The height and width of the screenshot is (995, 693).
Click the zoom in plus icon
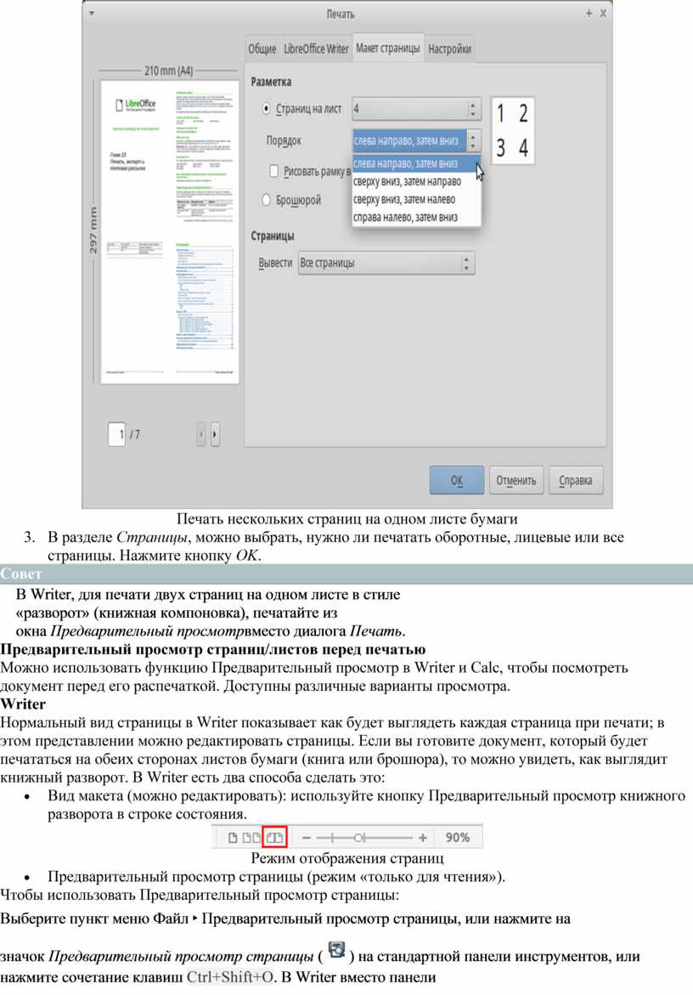[423, 838]
